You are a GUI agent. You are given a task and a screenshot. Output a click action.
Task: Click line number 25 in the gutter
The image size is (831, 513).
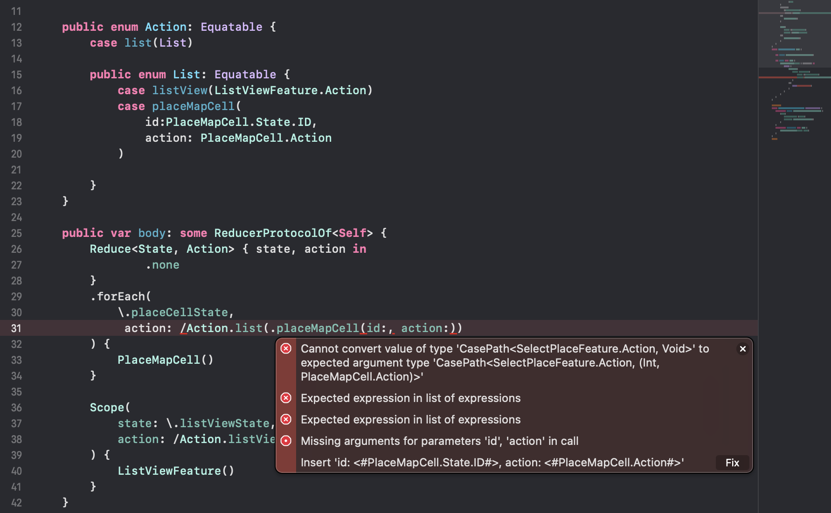pos(16,233)
